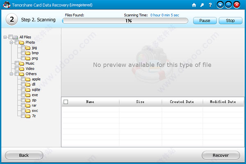Tick the exe checkbox
The height and width of the screenshot is (164, 246).
(23, 94)
